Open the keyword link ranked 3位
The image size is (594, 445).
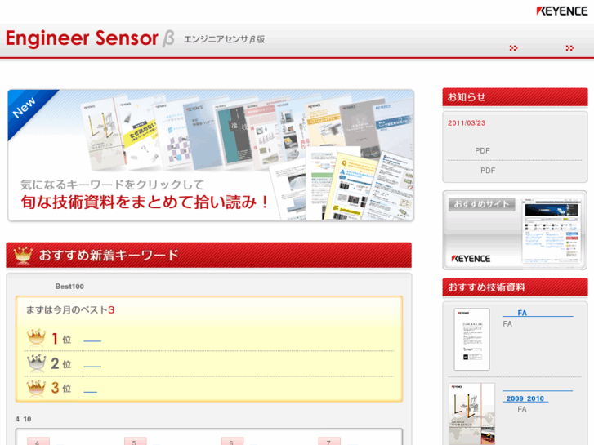tap(90, 391)
